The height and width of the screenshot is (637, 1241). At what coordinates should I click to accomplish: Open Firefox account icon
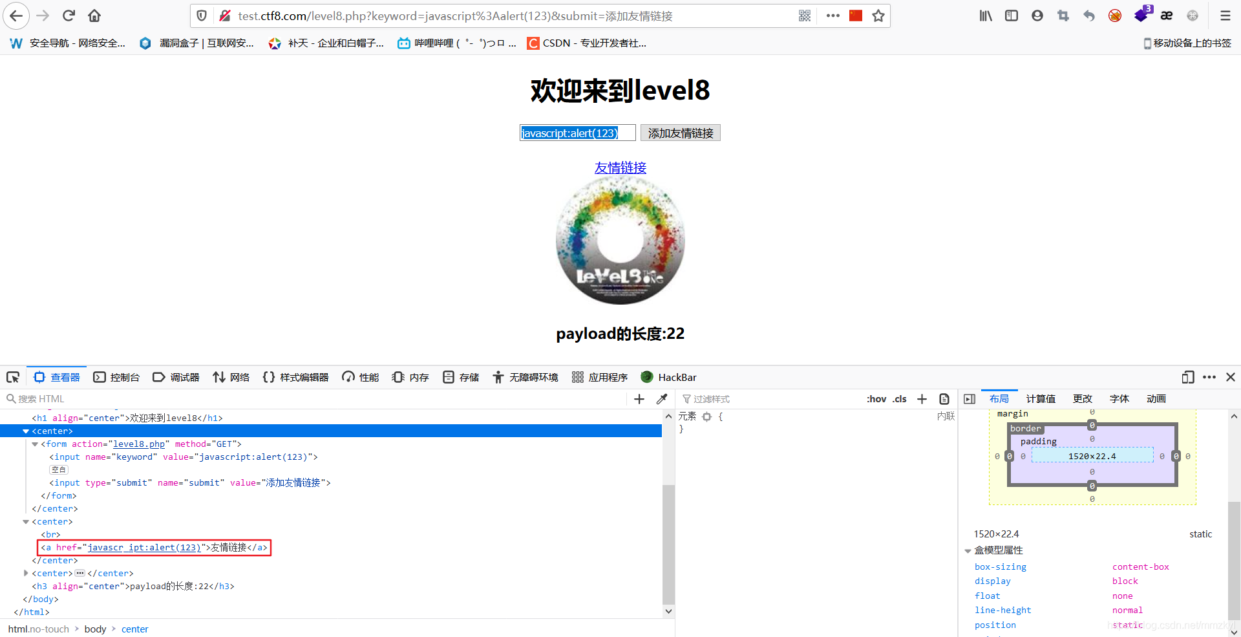pos(1037,16)
